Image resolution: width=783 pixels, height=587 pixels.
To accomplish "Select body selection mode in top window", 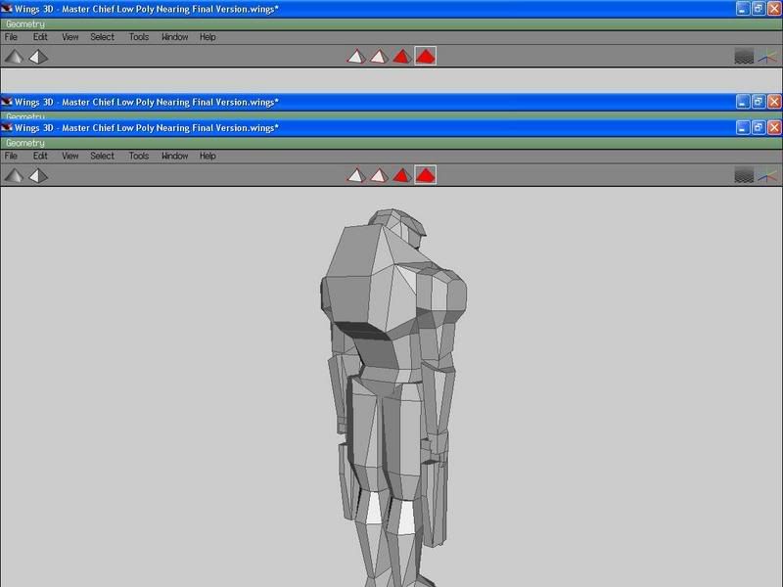I will (425, 57).
